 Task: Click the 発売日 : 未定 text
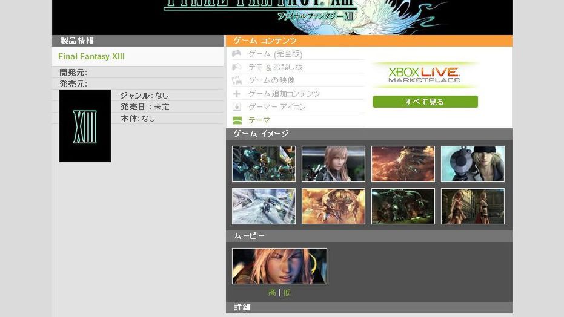click(145, 107)
